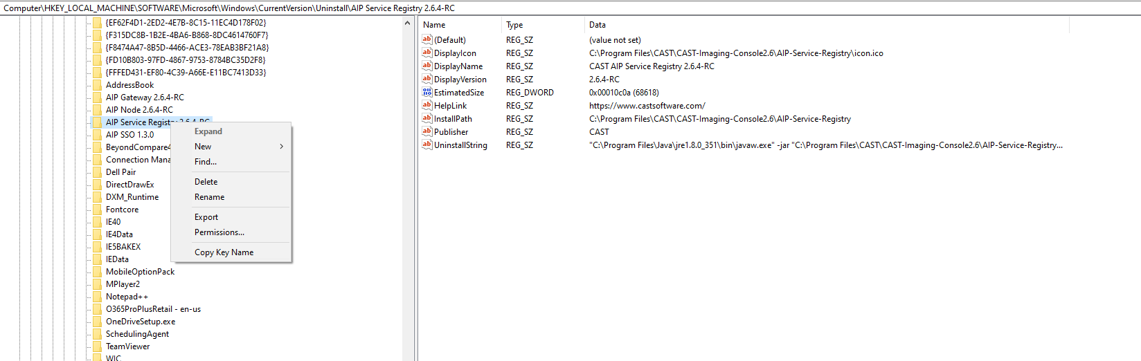Click string icon of DisplayIcon value
Image resolution: width=1141 pixels, height=361 pixels.
click(x=427, y=53)
